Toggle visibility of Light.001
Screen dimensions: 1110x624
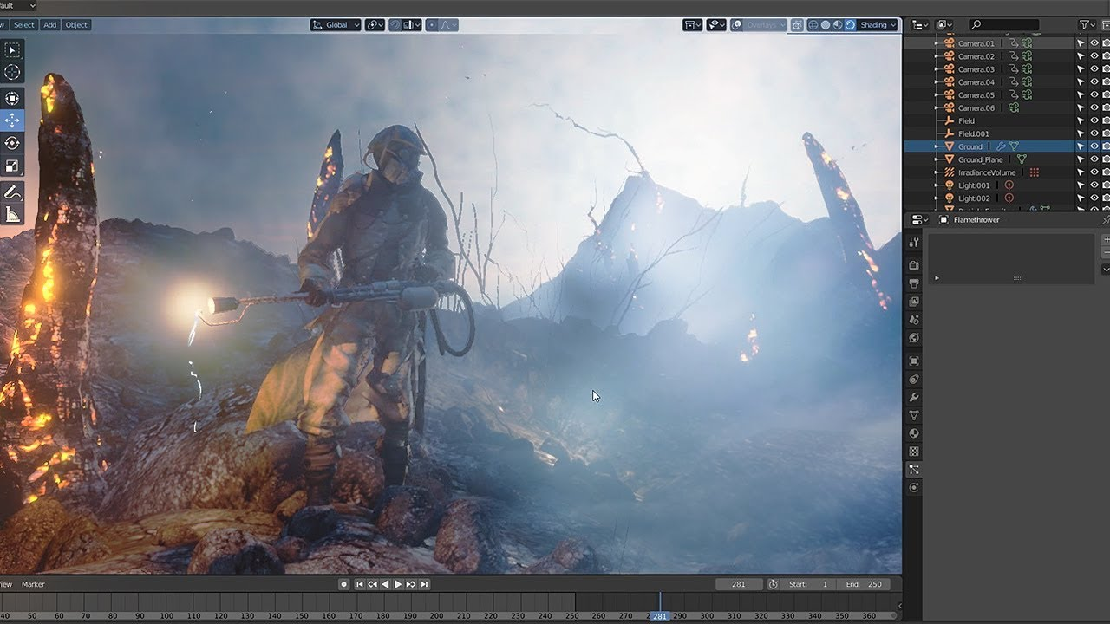click(x=1094, y=185)
